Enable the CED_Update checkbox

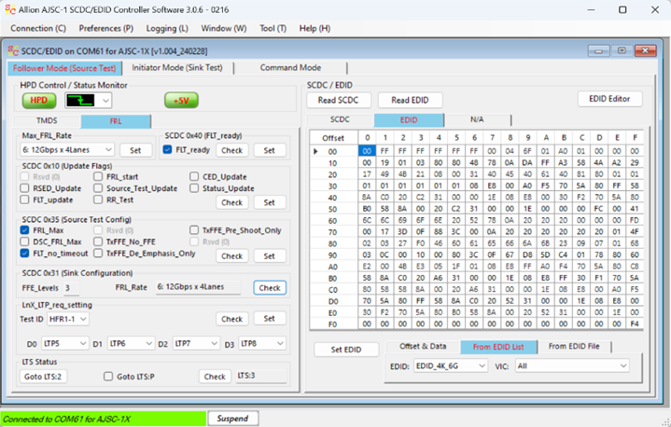click(194, 176)
